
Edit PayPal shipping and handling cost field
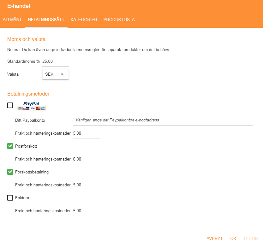coord(87,133)
